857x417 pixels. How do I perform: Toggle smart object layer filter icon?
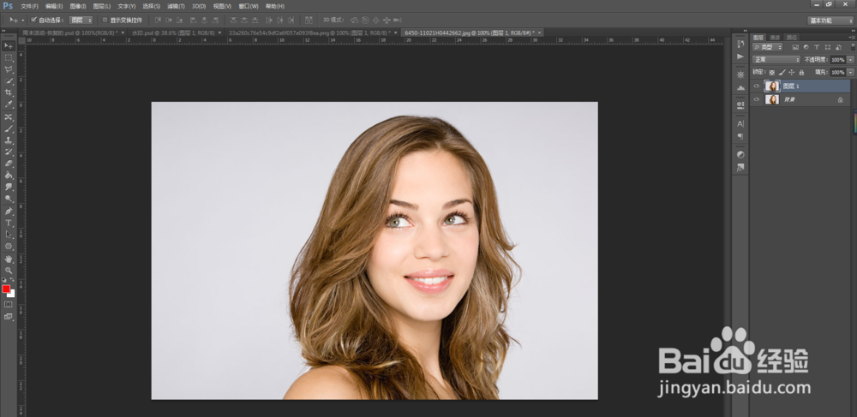point(837,47)
